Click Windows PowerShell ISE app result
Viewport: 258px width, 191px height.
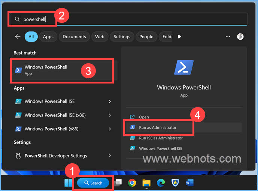pos(63,101)
